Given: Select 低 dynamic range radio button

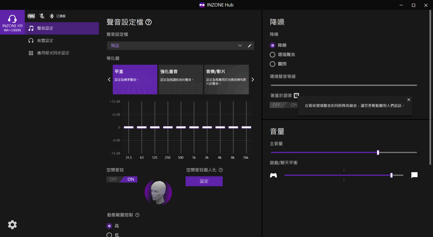Looking at the screenshot, I should click(x=109, y=235).
